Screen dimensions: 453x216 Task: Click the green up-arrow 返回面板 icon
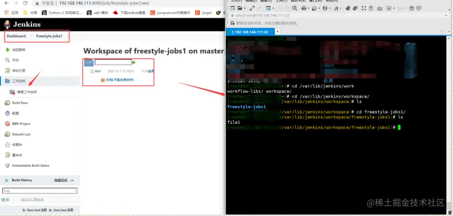[7, 49]
